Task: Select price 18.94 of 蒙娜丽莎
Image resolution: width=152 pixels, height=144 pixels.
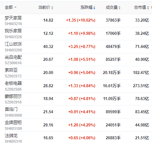Action: [x=48, y=99]
